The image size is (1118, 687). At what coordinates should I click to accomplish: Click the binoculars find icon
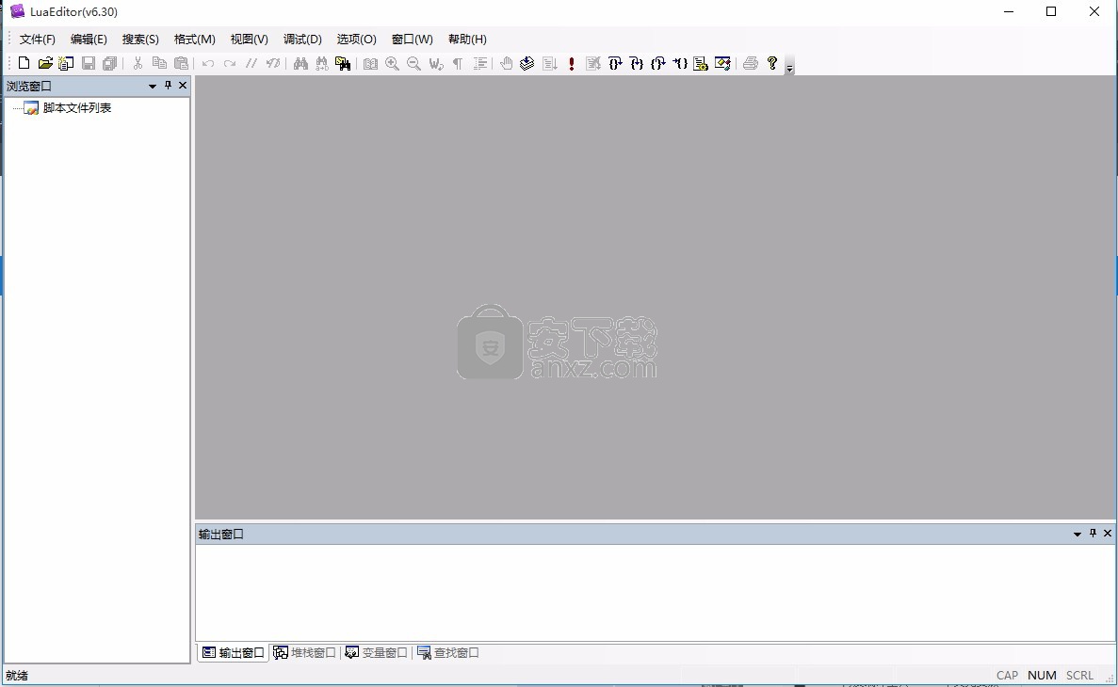300,63
